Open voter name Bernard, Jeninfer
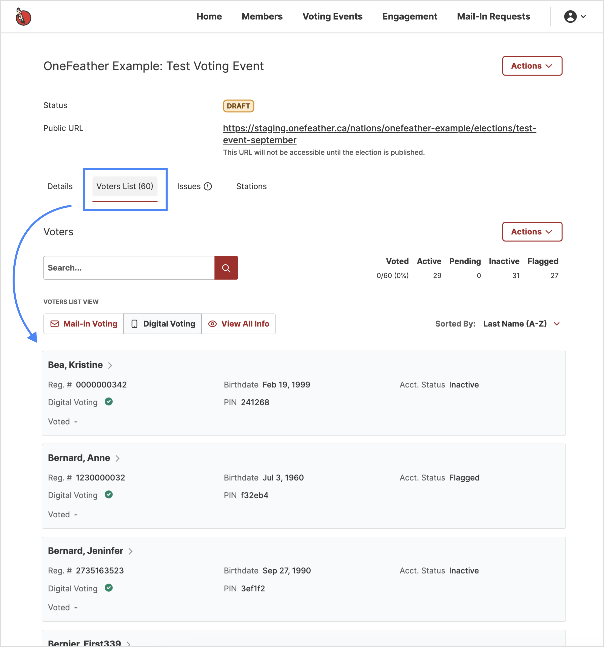Screen dimensions: 604x647 coord(86,551)
